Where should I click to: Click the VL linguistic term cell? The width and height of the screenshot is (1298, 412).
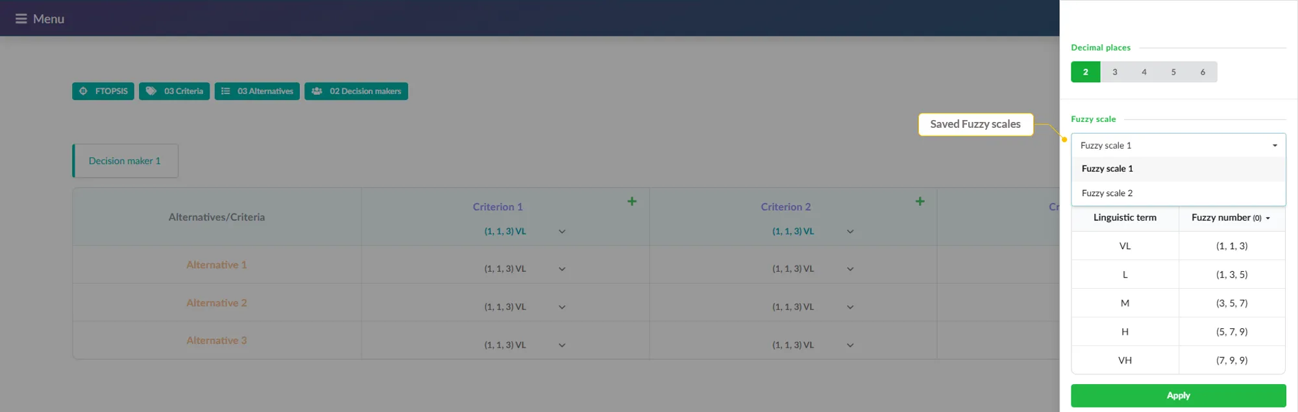tap(1125, 246)
